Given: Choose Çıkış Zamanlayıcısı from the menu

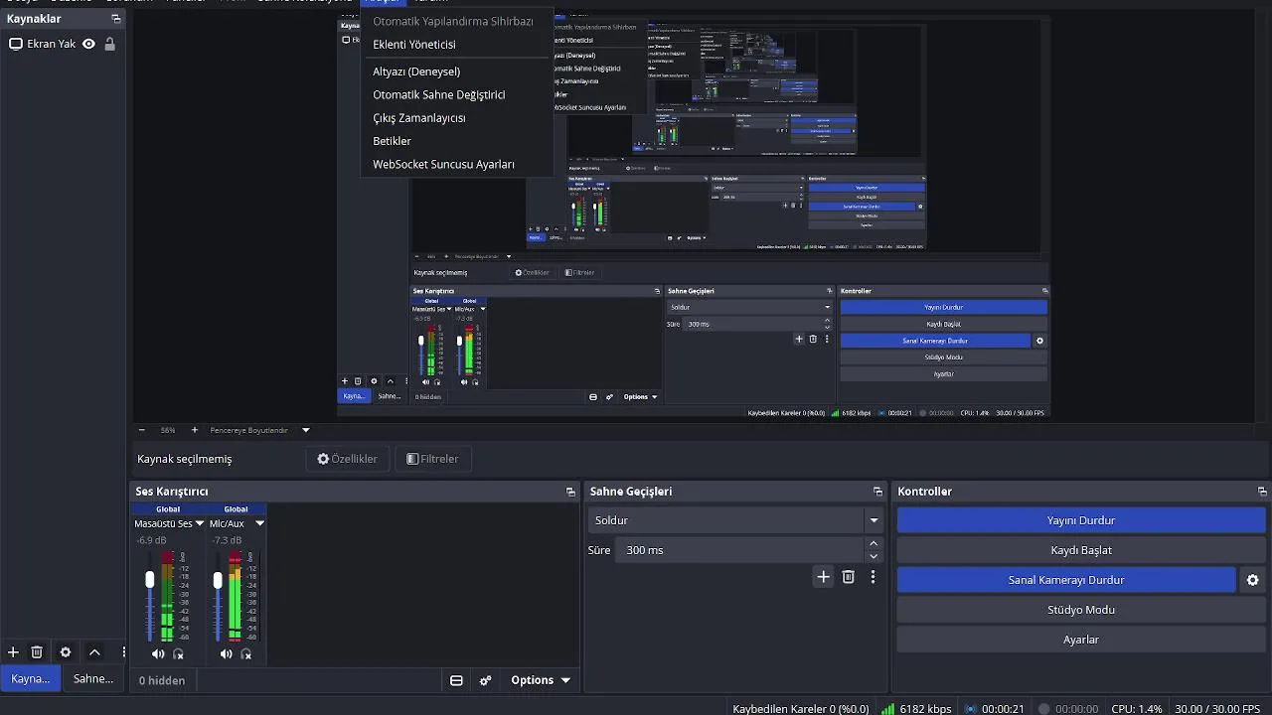Looking at the screenshot, I should 419,117.
